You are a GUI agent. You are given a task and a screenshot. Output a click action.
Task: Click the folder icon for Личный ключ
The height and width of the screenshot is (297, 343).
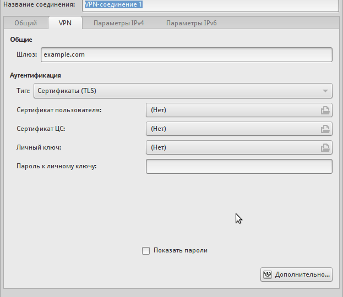click(325, 148)
